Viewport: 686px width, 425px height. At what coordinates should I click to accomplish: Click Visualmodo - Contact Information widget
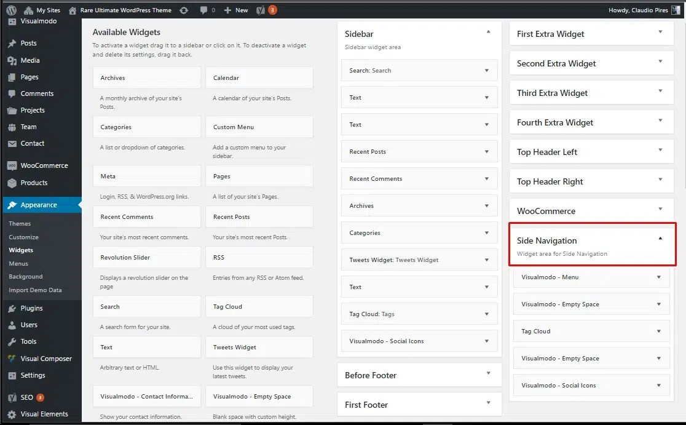point(147,397)
